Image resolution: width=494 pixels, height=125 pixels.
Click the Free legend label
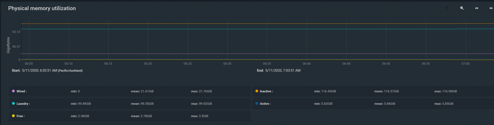(21, 116)
